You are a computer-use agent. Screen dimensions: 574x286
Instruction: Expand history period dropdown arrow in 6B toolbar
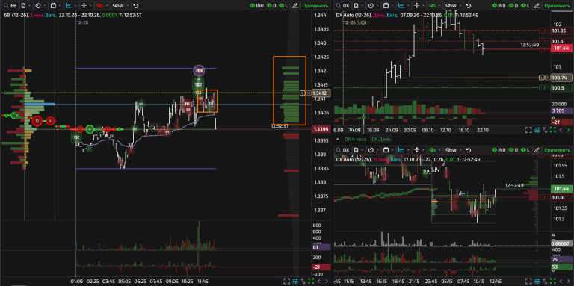(45, 6)
